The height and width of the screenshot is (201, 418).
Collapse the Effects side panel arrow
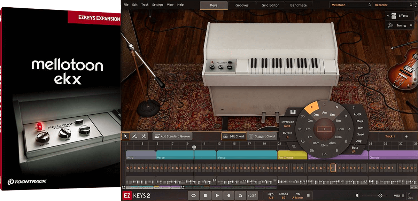pos(388,16)
